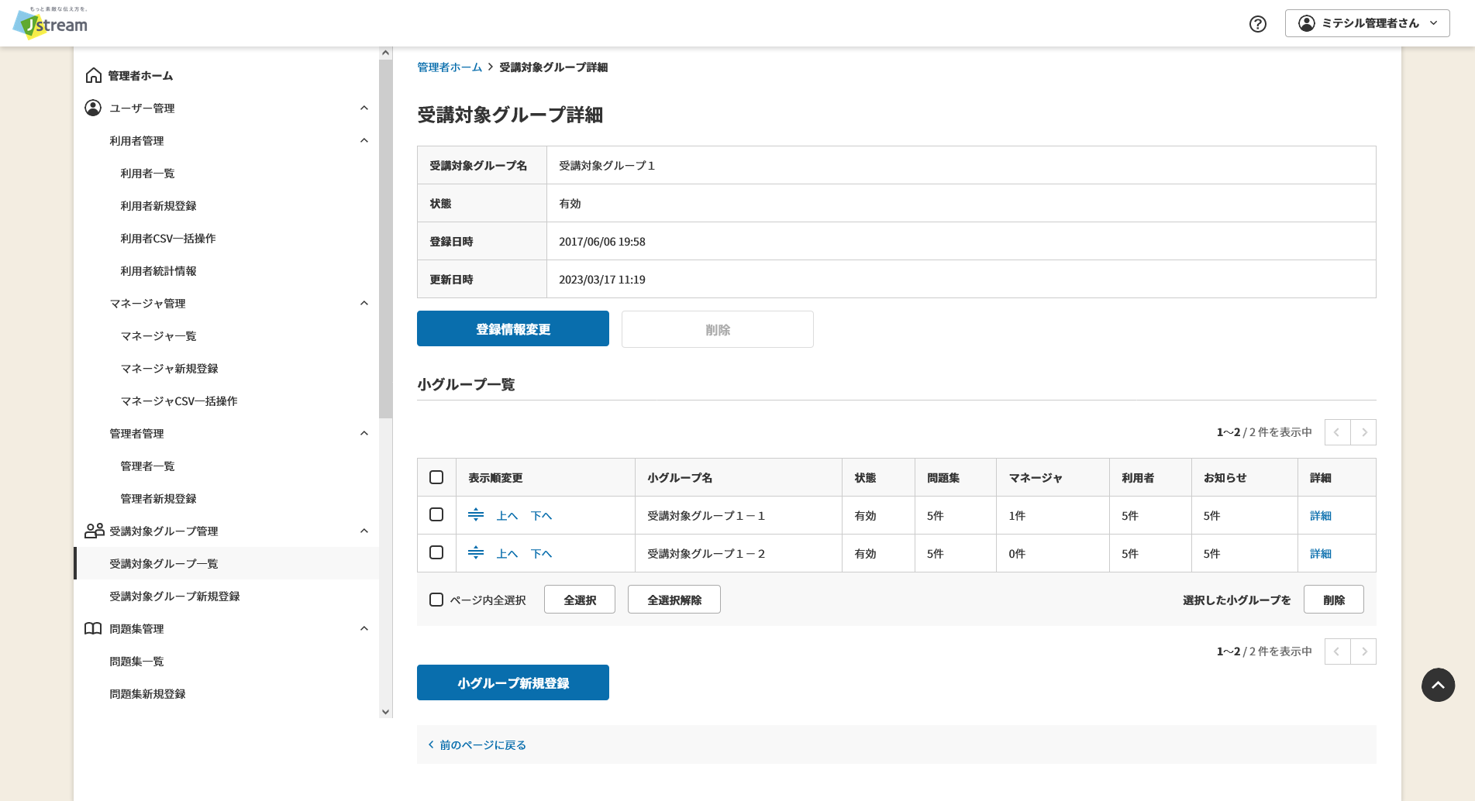Click 削除 button for selected small groups
The width and height of the screenshot is (1475, 801).
pos(1334,600)
